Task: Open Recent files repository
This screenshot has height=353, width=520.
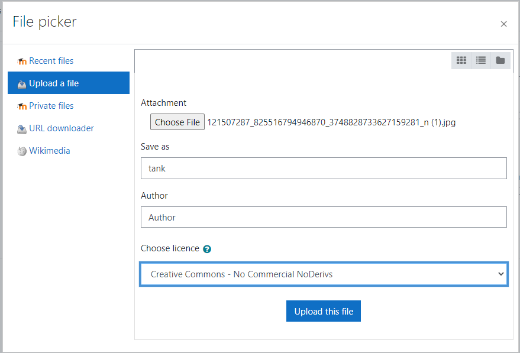Action: pyautogui.click(x=51, y=61)
